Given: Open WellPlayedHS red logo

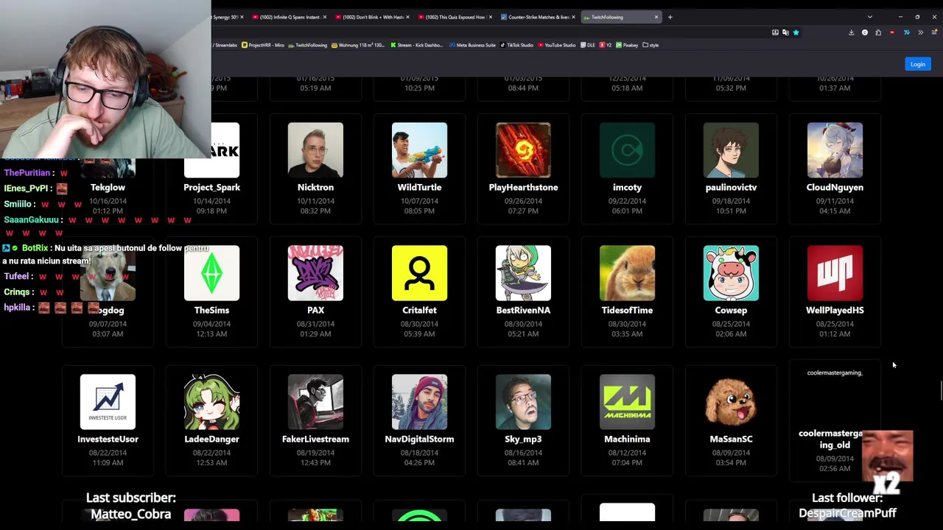Looking at the screenshot, I should (835, 273).
